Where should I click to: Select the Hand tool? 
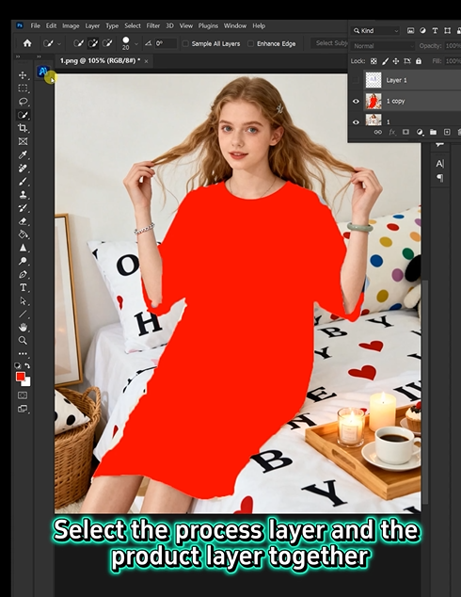(23, 327)
